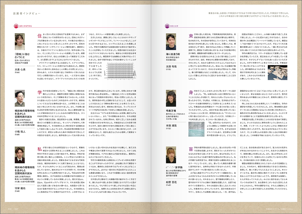Select the 弔廃万場 project title
This screenshot has width=302, height=214.
coord(171,111)
